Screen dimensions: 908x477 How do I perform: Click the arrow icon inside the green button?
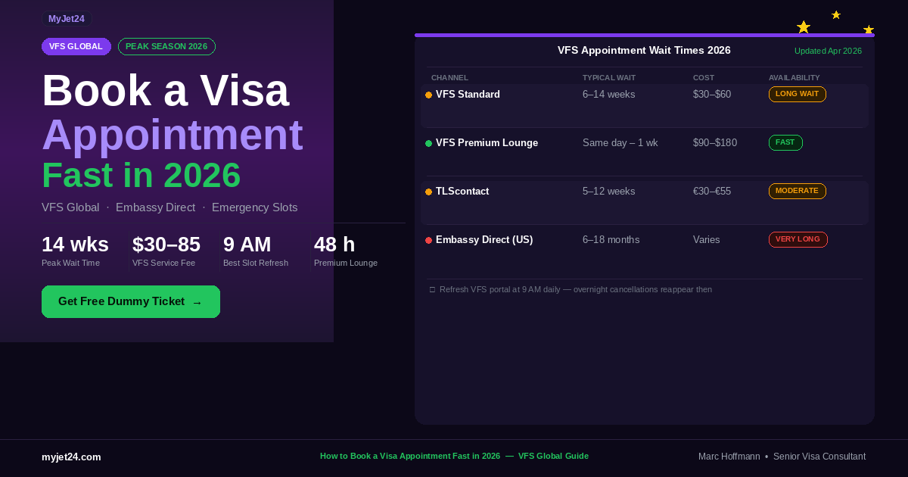(197, 301)
